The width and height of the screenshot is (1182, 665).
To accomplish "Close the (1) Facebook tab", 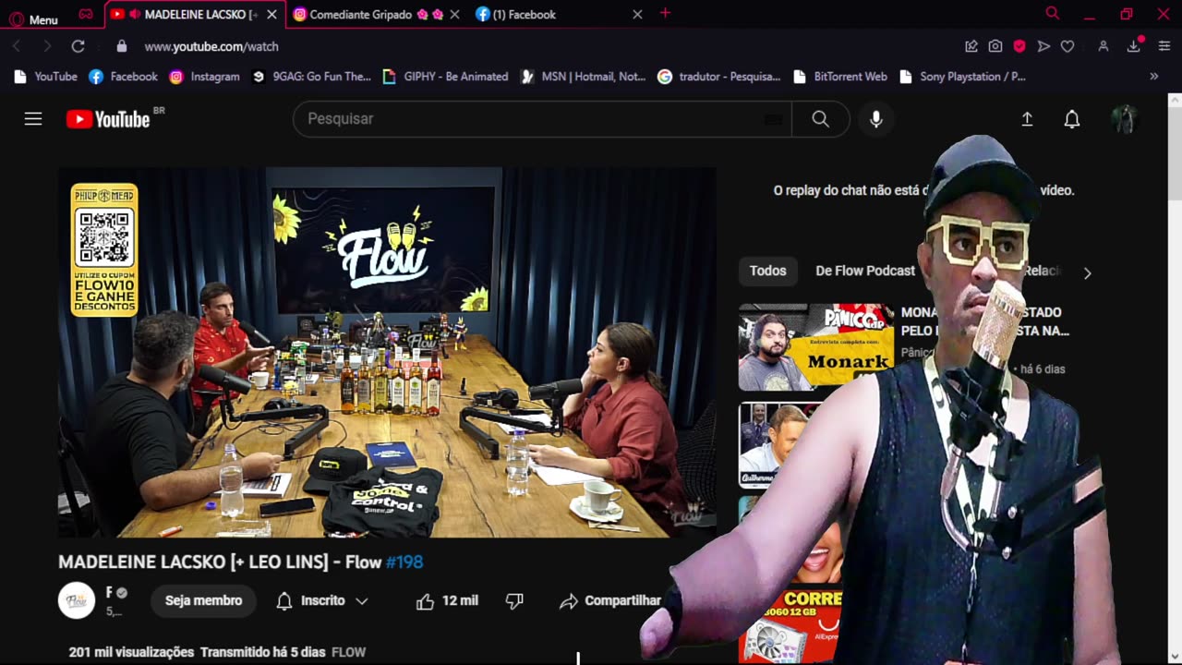I will pyautogui.click(x=637, y=14).
